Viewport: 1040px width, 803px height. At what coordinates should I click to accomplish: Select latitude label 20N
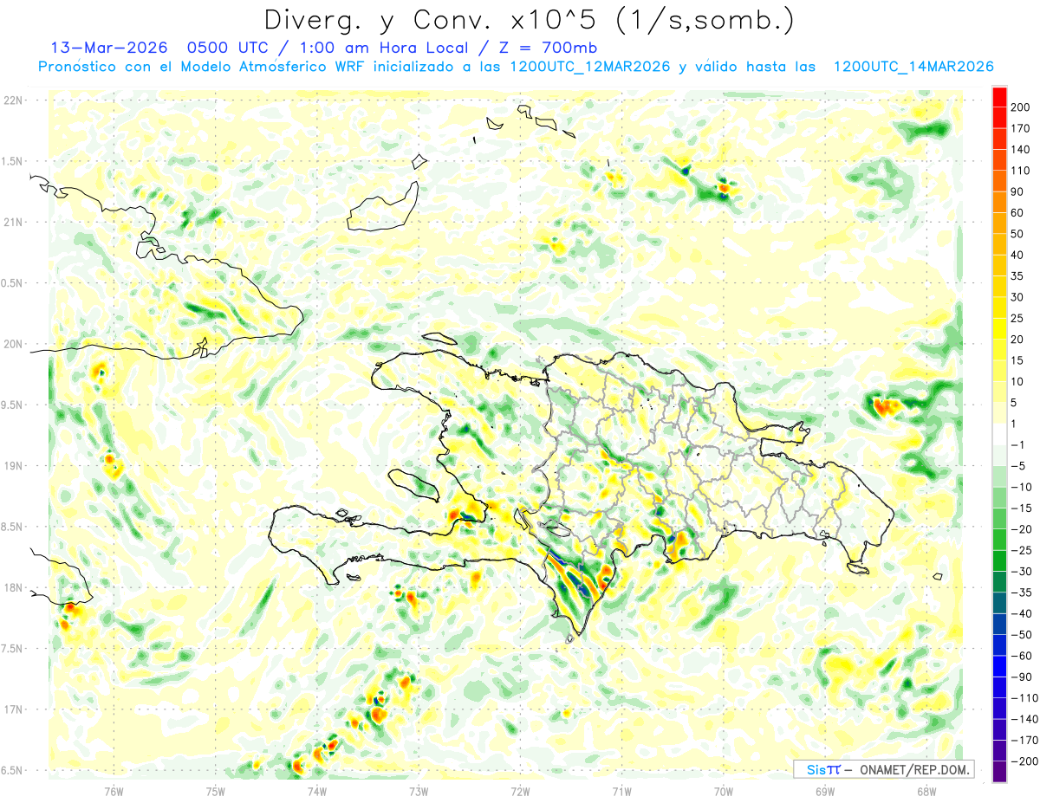pos(14,344)
